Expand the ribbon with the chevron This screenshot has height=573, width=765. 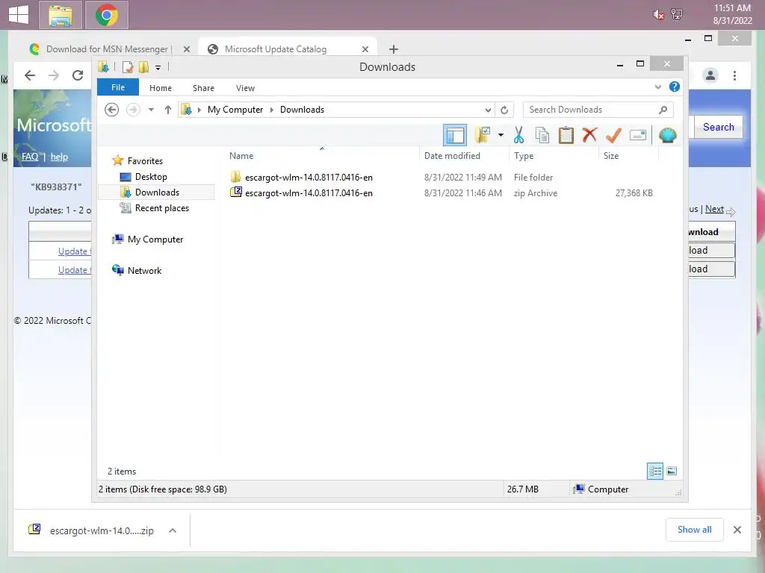pyautogui.click(x=657, y=87)
